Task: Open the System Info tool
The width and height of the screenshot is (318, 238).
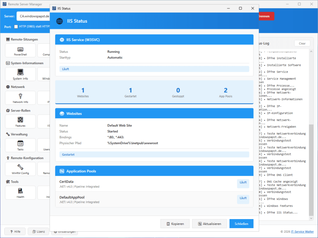Action: (20, 74)
